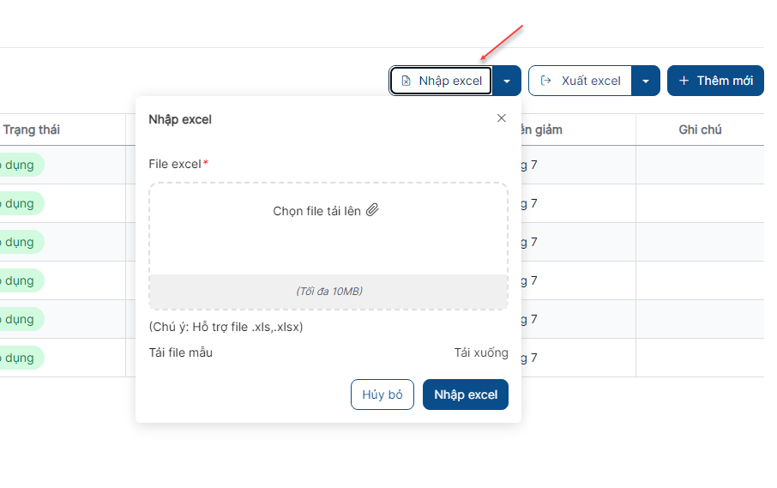Click the plus icon on Thêm mới

pos(684,81)
